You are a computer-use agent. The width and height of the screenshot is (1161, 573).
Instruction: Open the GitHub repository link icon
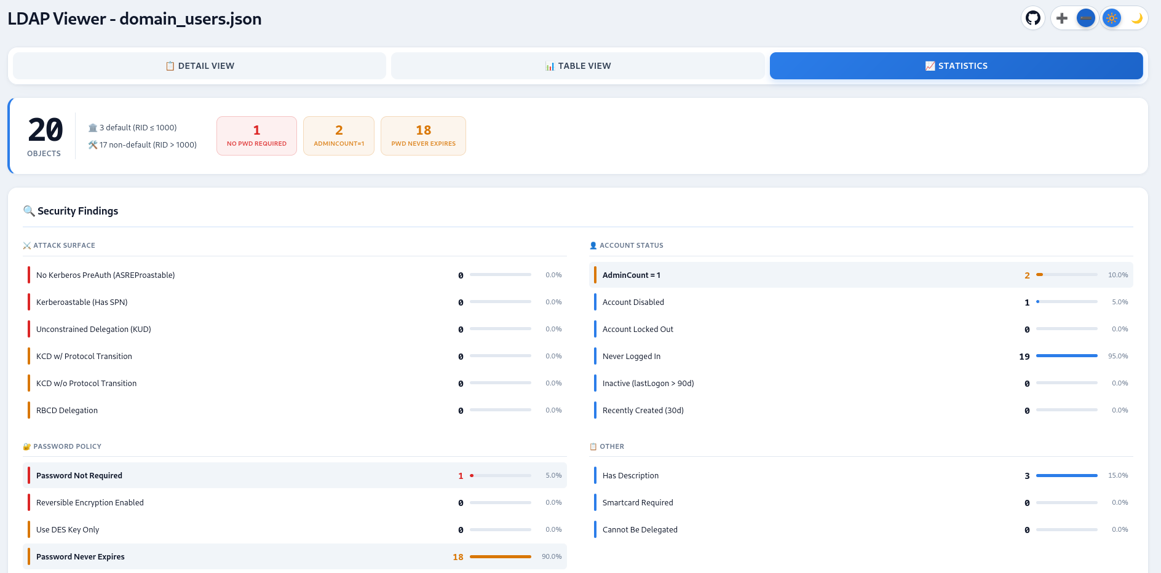click(1033, 18)
